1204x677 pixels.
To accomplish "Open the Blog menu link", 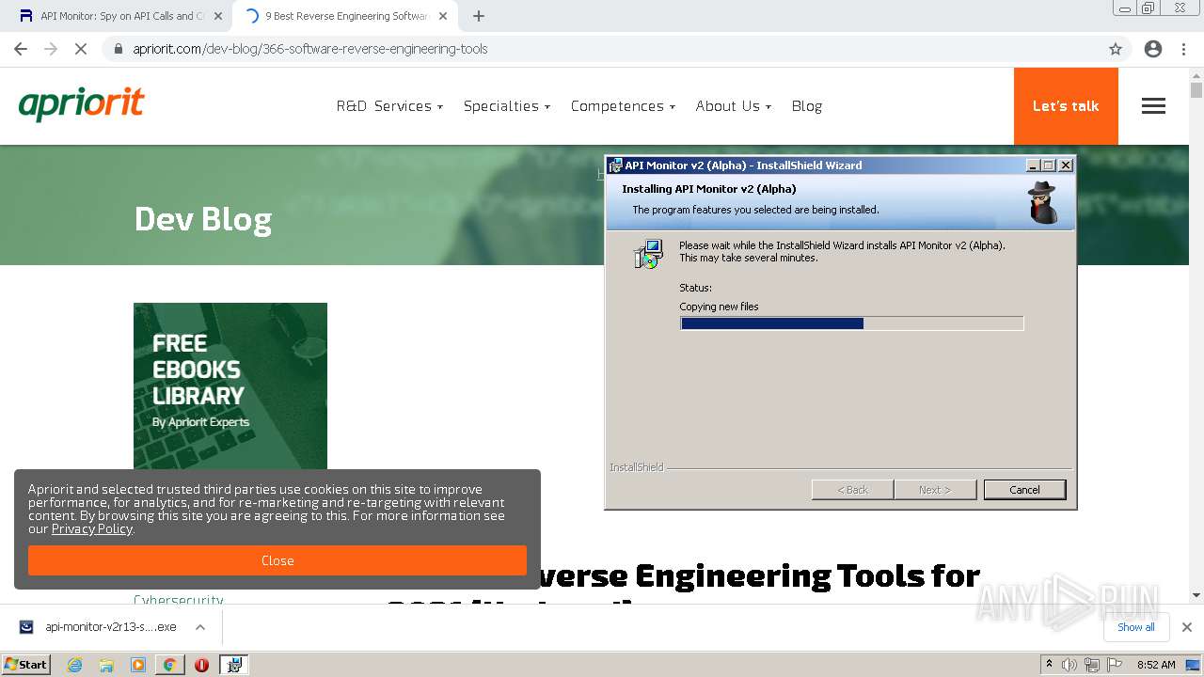I will click(x=807, y=106).
